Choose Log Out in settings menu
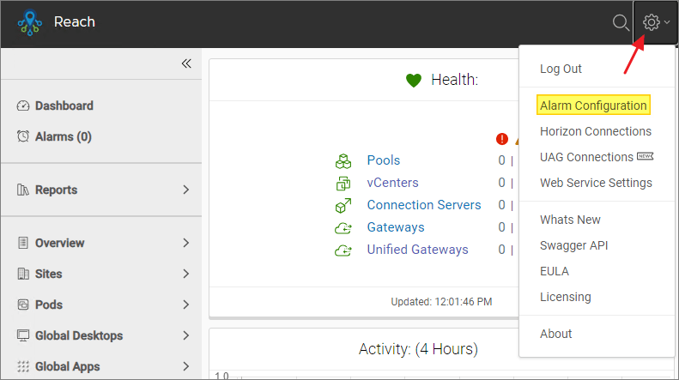Viewport: 679px width, 380px height. 561,69
